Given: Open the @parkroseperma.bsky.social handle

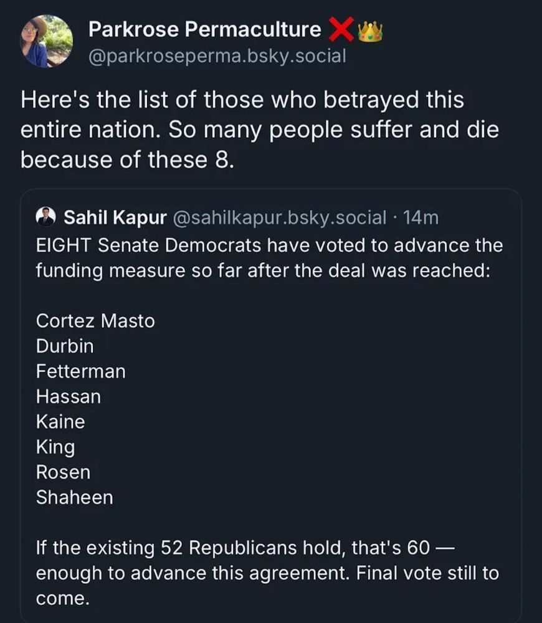Looking at the screenshot, I should pyautogui.click(x=217, y=55).
